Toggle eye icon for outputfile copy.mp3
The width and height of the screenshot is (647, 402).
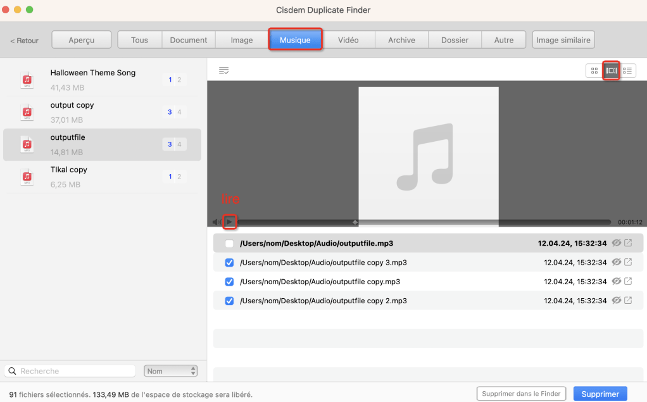[x=616, y=282]
